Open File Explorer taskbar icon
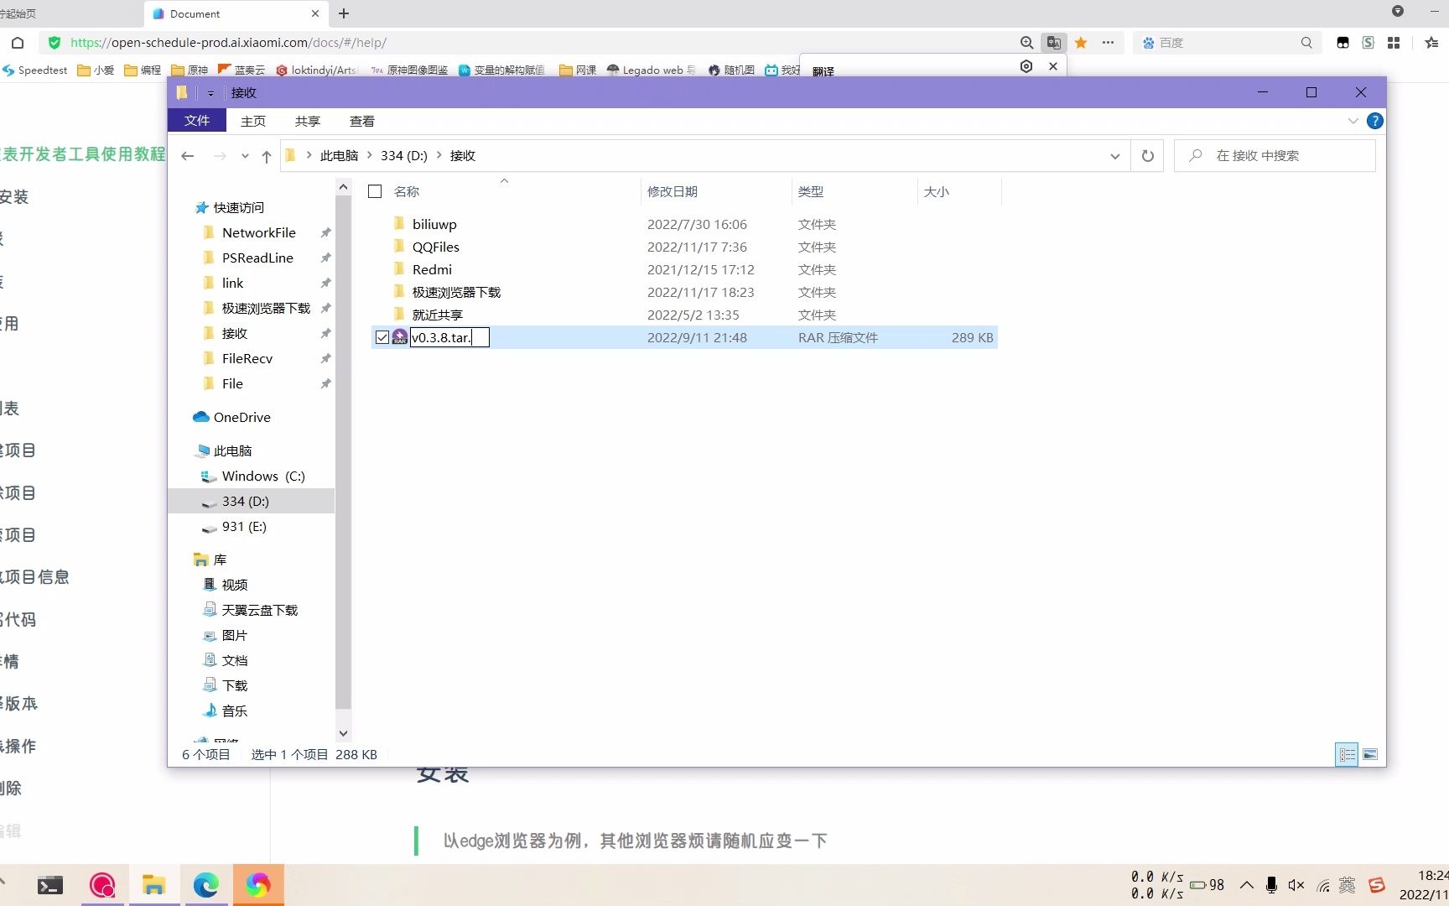1449x906 pixels. click(x=153, y=885)
